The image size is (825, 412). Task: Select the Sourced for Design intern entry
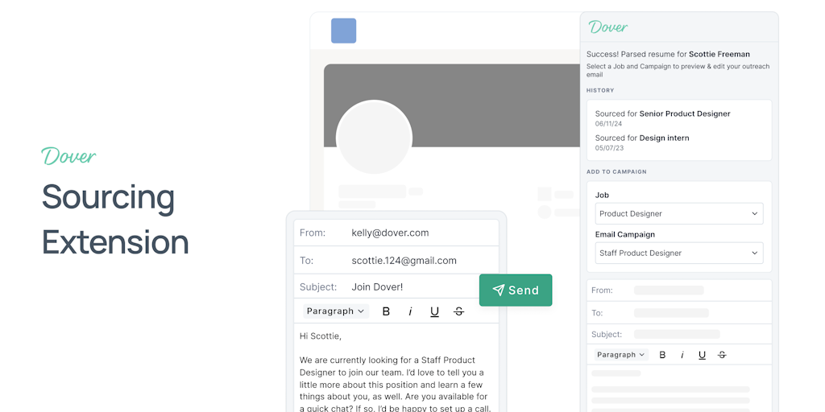(642, 142)
